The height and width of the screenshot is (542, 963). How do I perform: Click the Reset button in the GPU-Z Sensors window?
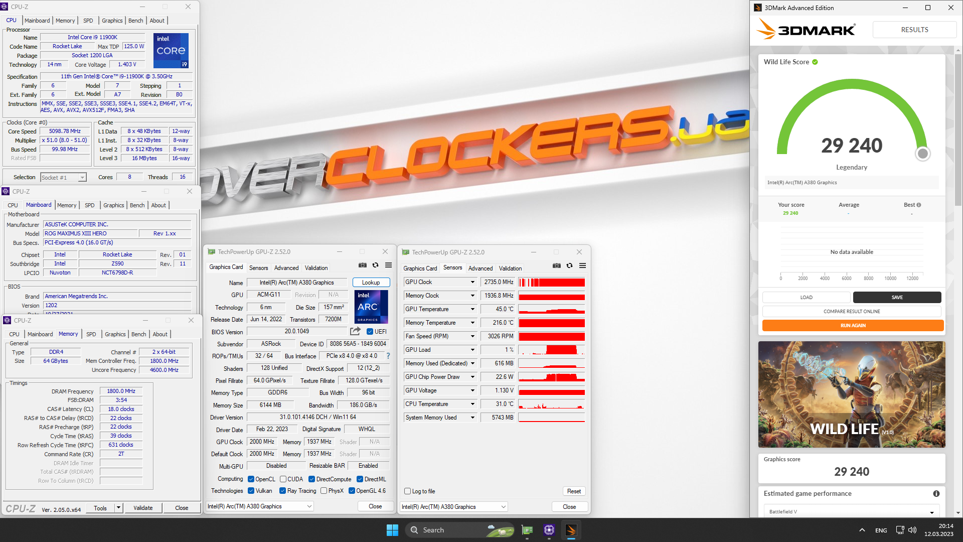[x=574, y=491]
